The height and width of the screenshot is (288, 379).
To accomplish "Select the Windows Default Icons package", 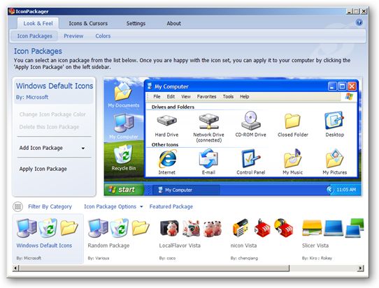I will 48,238.
